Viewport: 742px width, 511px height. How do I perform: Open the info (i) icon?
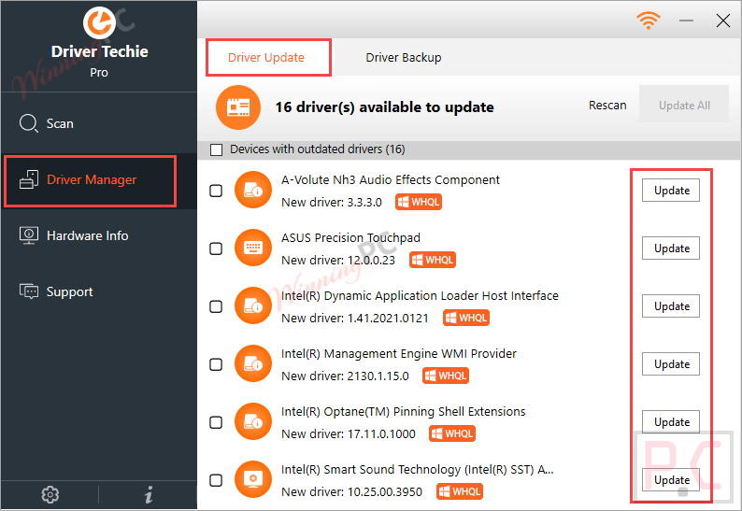pos(149,495)
